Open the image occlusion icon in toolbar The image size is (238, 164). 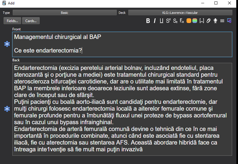pos(229,21)
